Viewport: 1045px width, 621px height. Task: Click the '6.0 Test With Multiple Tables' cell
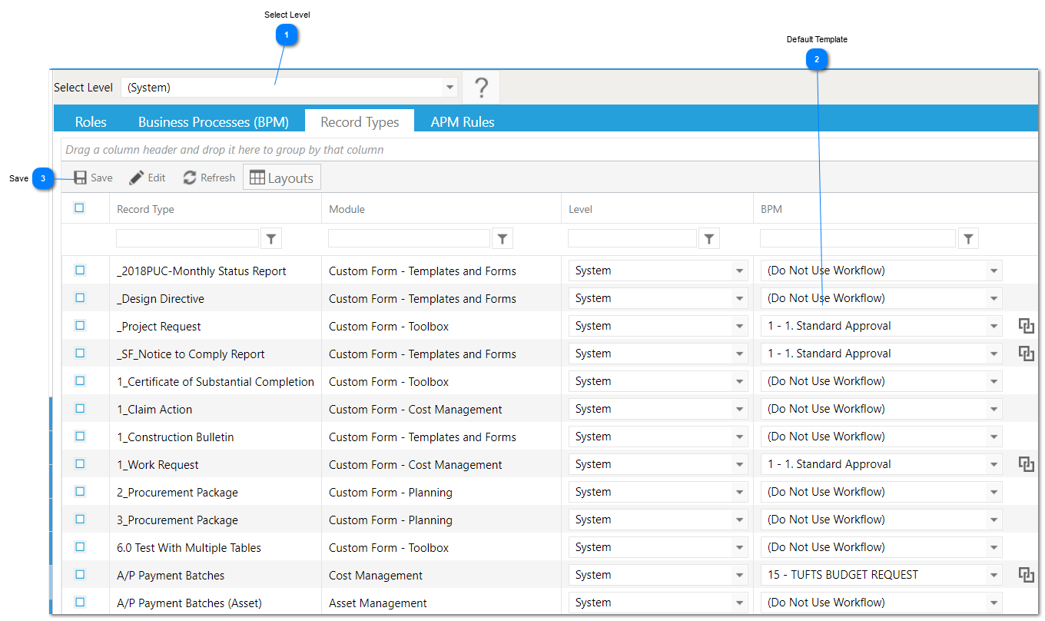coord(189,548)
